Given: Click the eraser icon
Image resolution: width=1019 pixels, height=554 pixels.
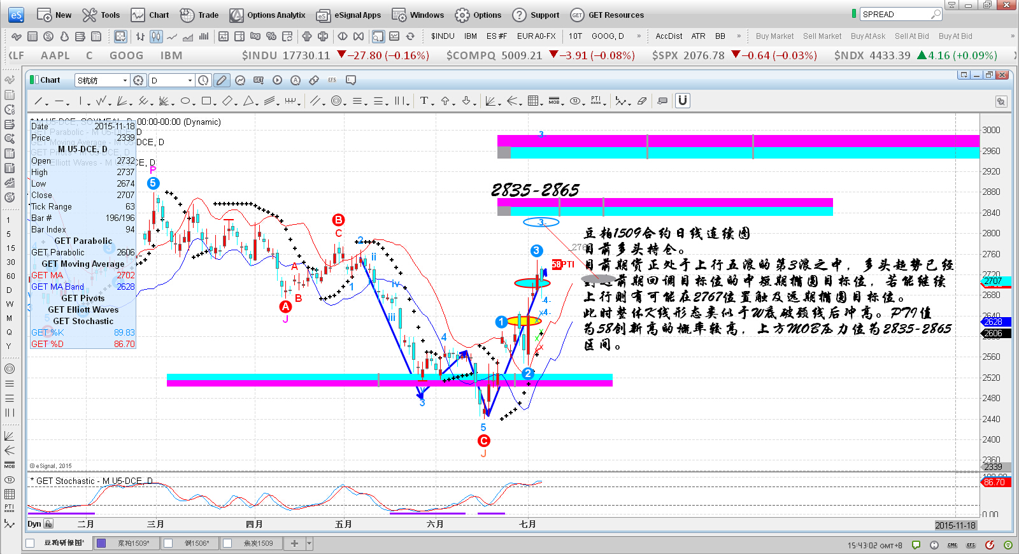Looking at the screenshot, I should [642, 101].
